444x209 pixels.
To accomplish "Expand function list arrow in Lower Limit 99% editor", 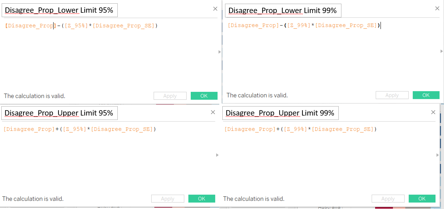I will point(442,51).
